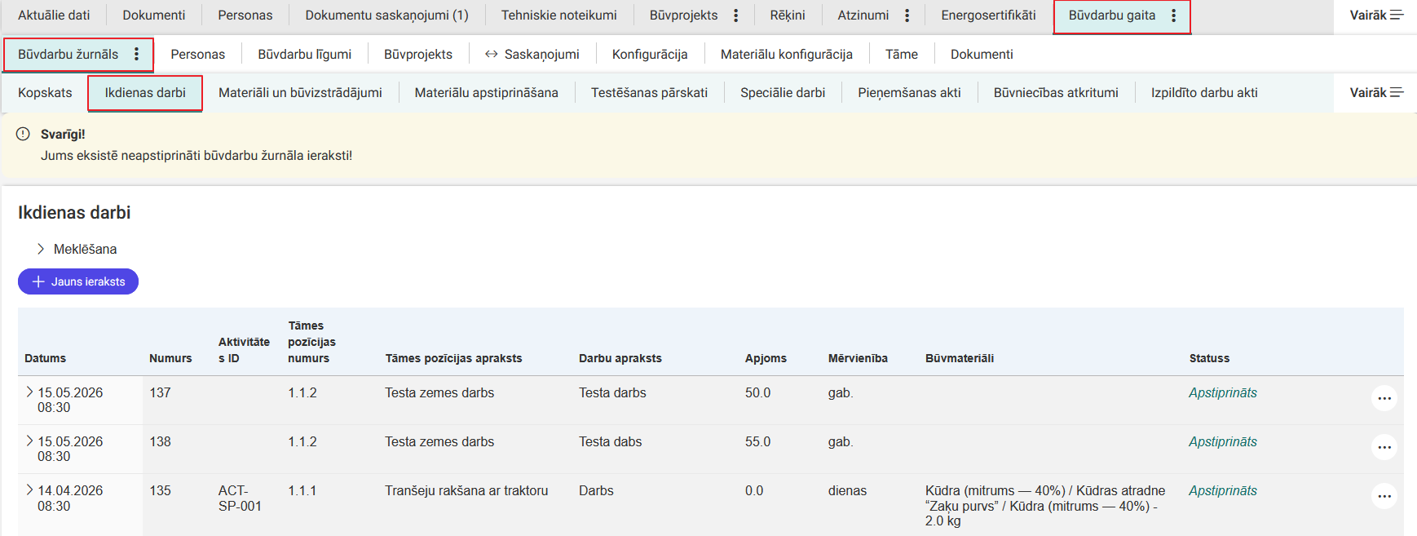Open row 137 actions ellipsis menu
The width and height of the screenshot is (1417, 536).
[1384, 398]
